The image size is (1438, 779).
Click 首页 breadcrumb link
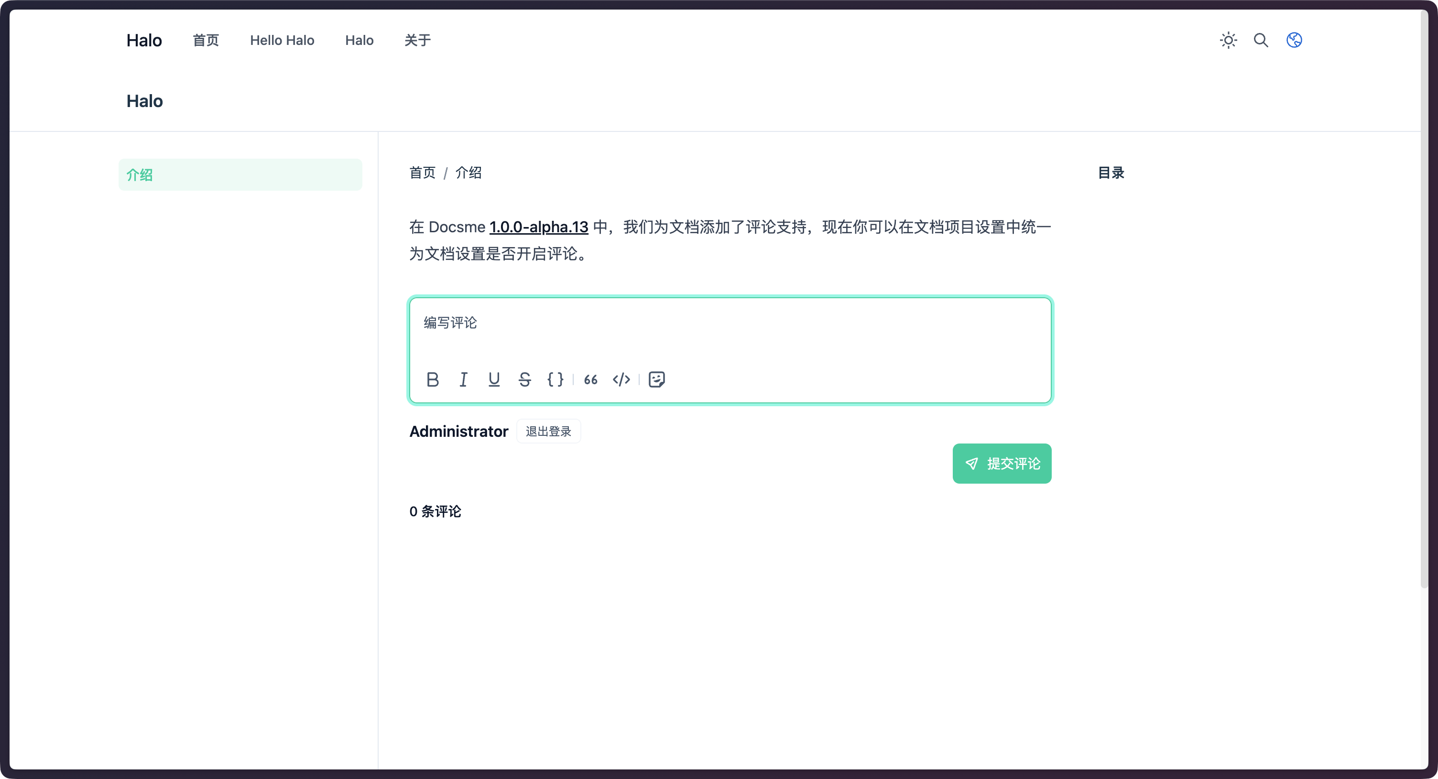[422, 173]
